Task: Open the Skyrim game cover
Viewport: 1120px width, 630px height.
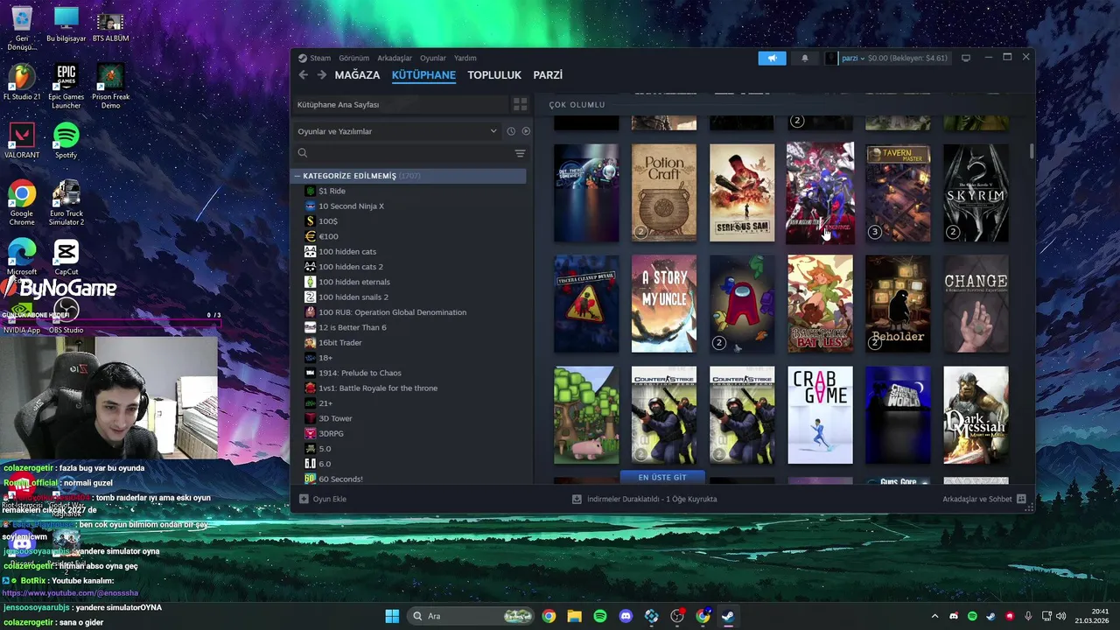Action: point(976,192)
